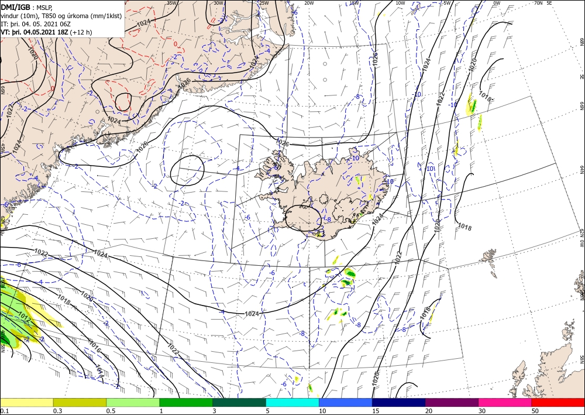Click the 68N latitude label
Image resolution: width=585 pixels, height=415 pixels.
[x=581, y=40]
